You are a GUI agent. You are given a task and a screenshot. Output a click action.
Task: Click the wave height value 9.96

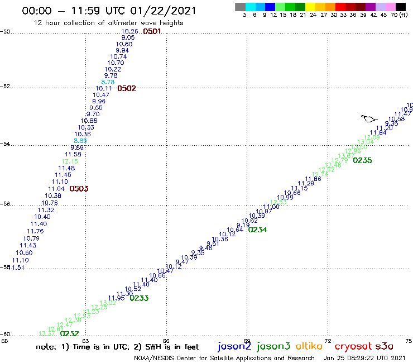(x=99, y=101)
